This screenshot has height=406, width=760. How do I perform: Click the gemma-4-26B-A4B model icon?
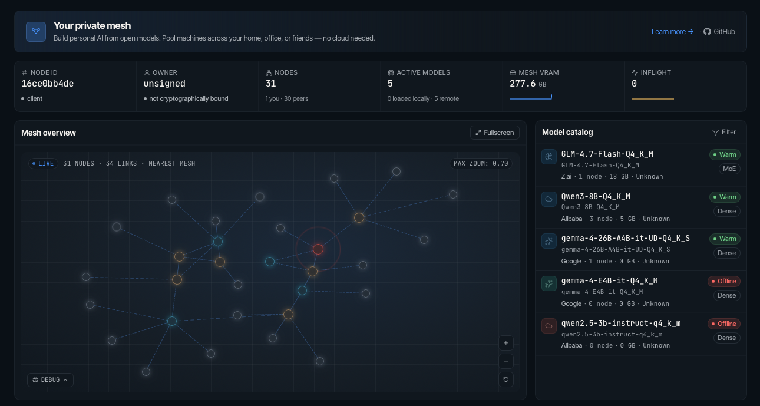coord(549,241)
